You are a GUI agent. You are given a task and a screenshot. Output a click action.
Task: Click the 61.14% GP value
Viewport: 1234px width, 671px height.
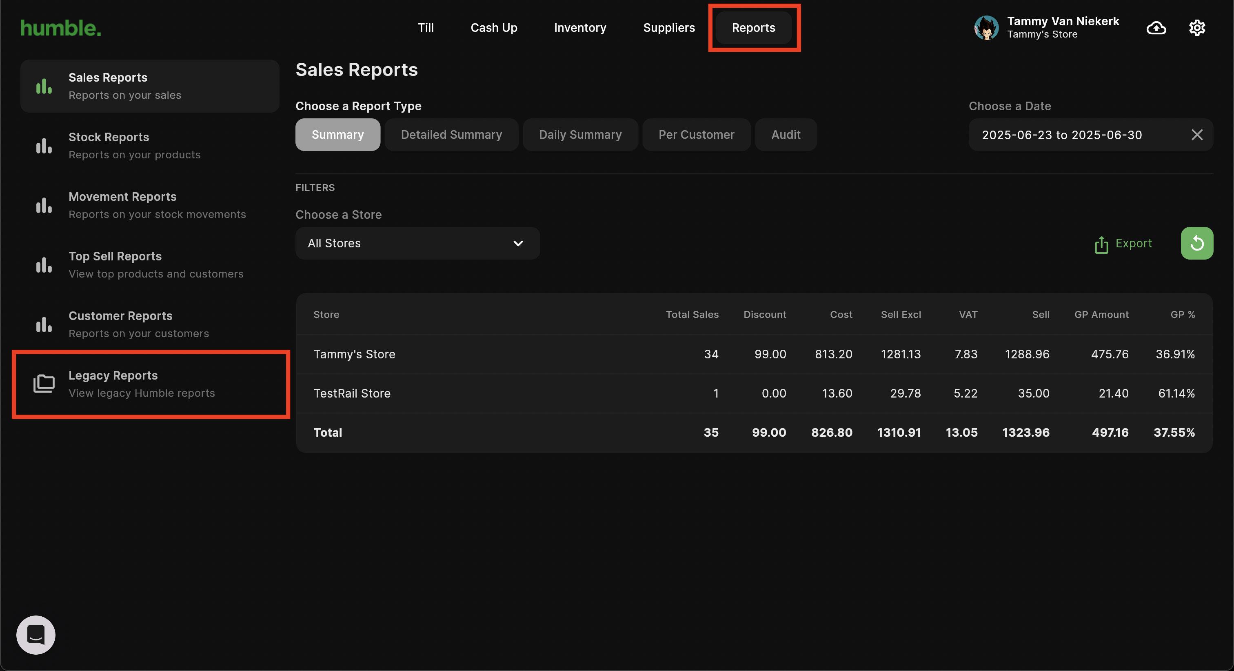1176,393
